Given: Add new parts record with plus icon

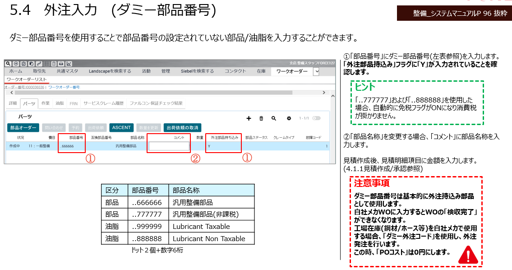Looking at the screenshot, I should (x=249, y=118).
